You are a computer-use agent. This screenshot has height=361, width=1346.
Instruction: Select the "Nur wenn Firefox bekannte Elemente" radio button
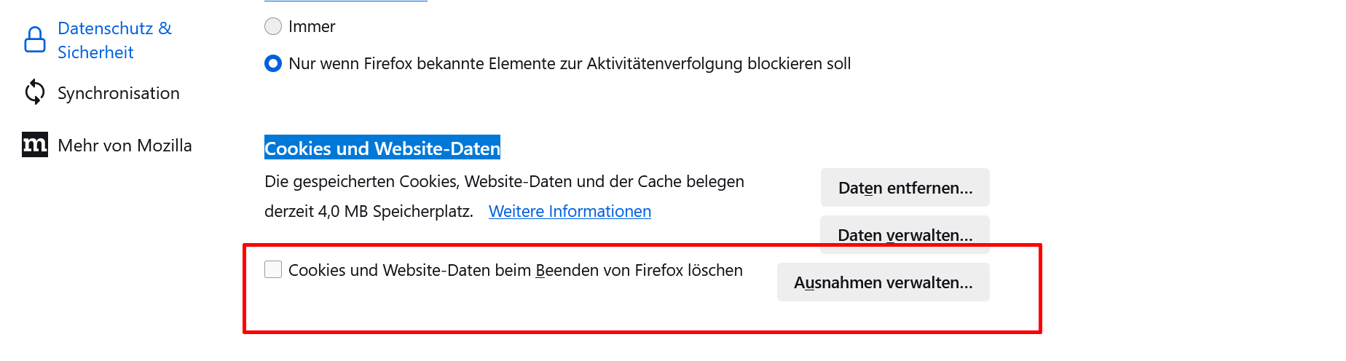click(273, 64)
